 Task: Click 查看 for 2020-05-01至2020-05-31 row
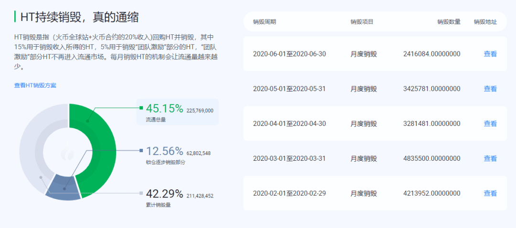(x=490, y=89)
